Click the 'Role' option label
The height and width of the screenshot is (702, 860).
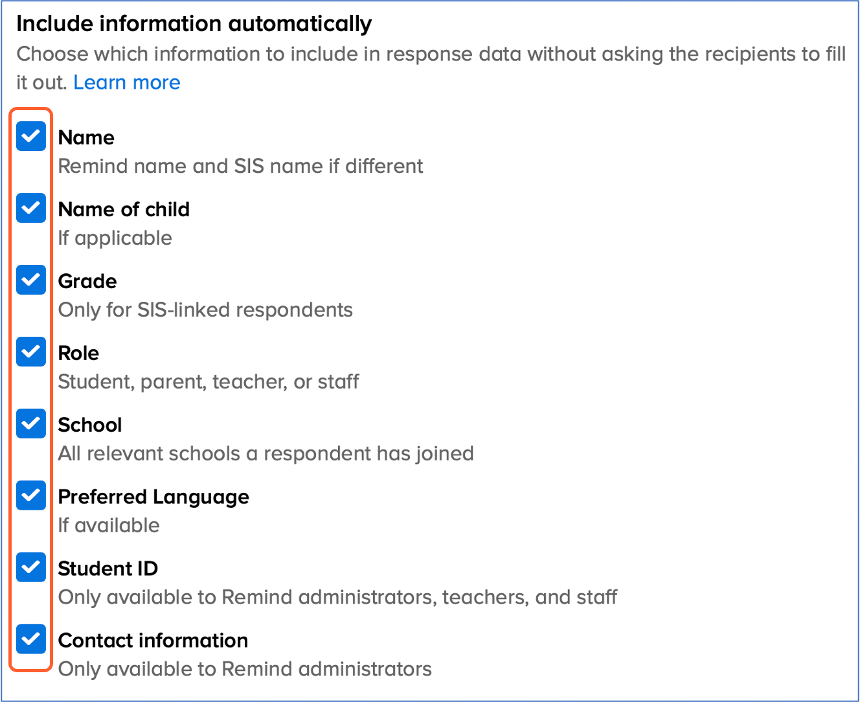(x=78, y=354)
